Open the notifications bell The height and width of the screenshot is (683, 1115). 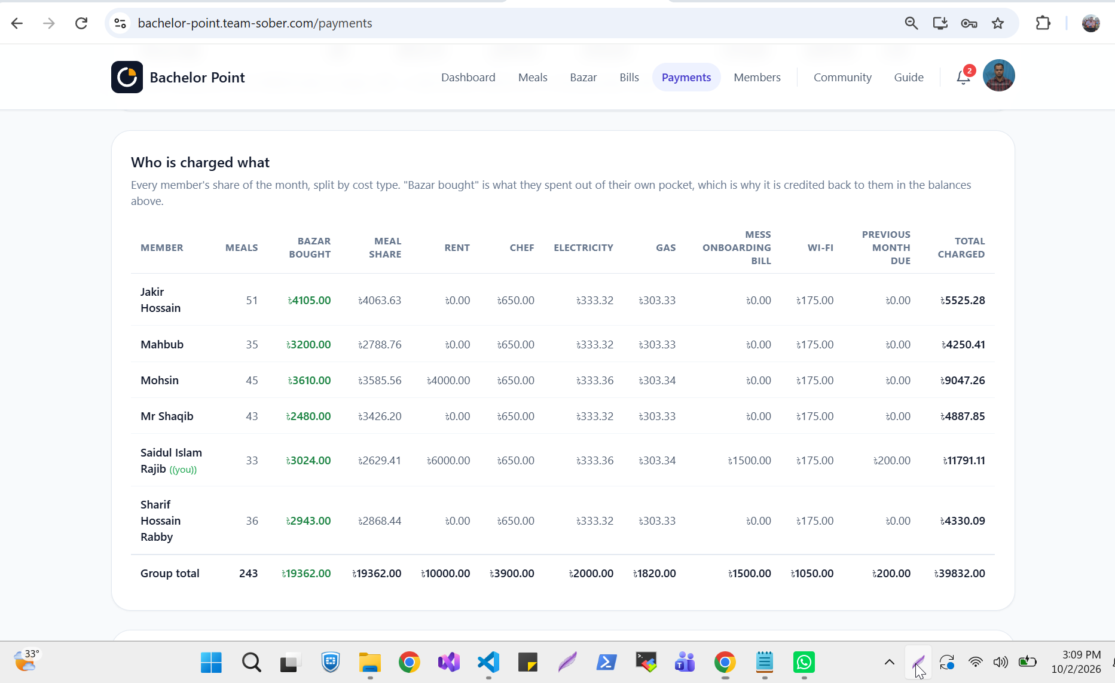[x=963, y=77]
